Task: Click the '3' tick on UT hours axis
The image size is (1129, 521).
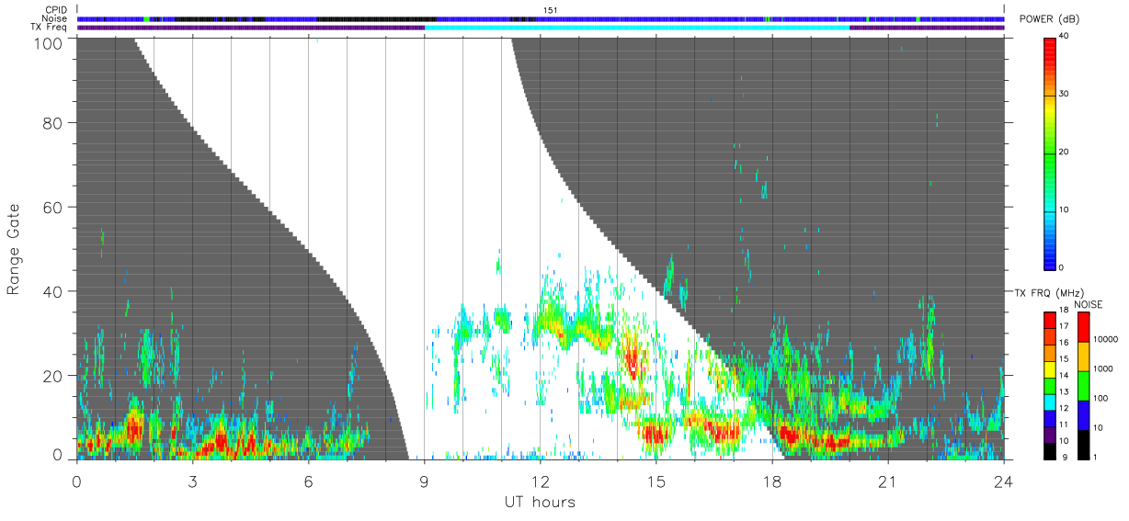Action: pyautogui.click(x=192, y=481)
